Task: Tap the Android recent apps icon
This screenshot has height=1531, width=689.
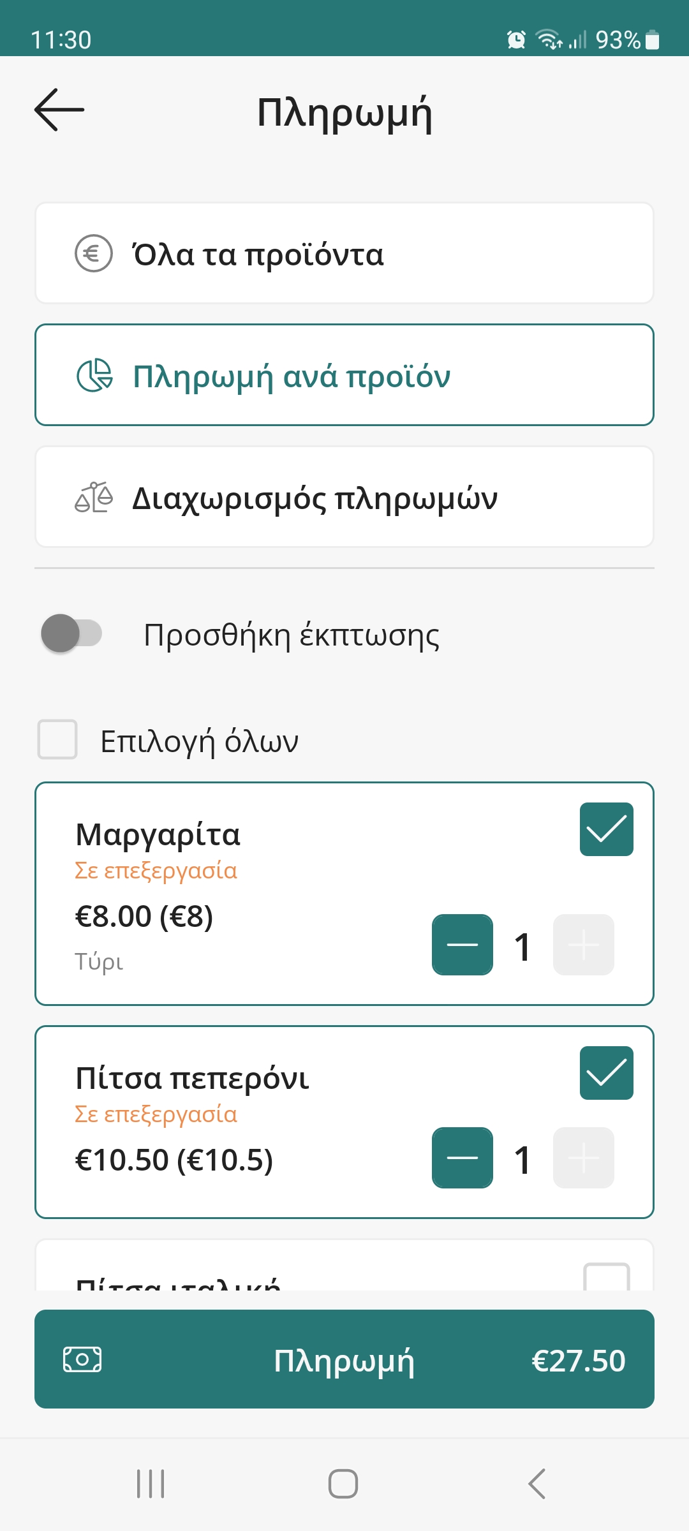Action: point(151,1483)
